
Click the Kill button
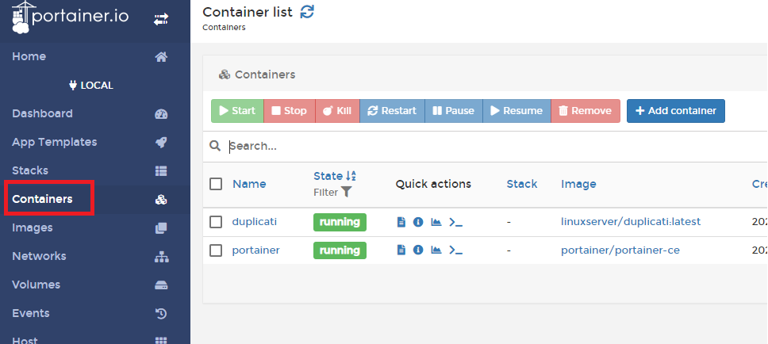(x=337, y=111)
